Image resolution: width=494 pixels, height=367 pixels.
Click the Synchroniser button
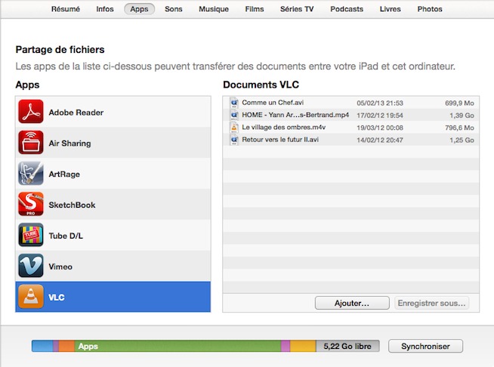pos(425,346)
